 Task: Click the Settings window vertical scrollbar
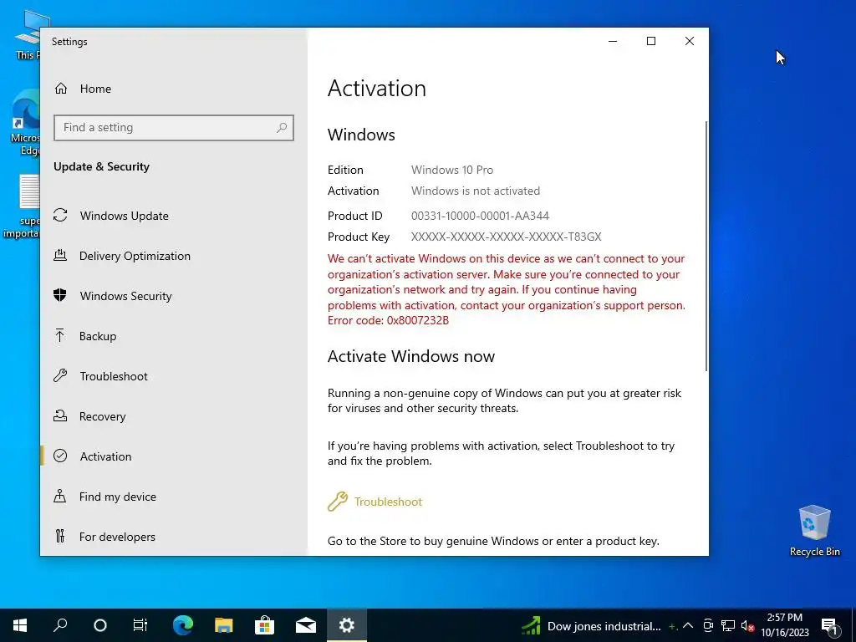tap(706, 246)
